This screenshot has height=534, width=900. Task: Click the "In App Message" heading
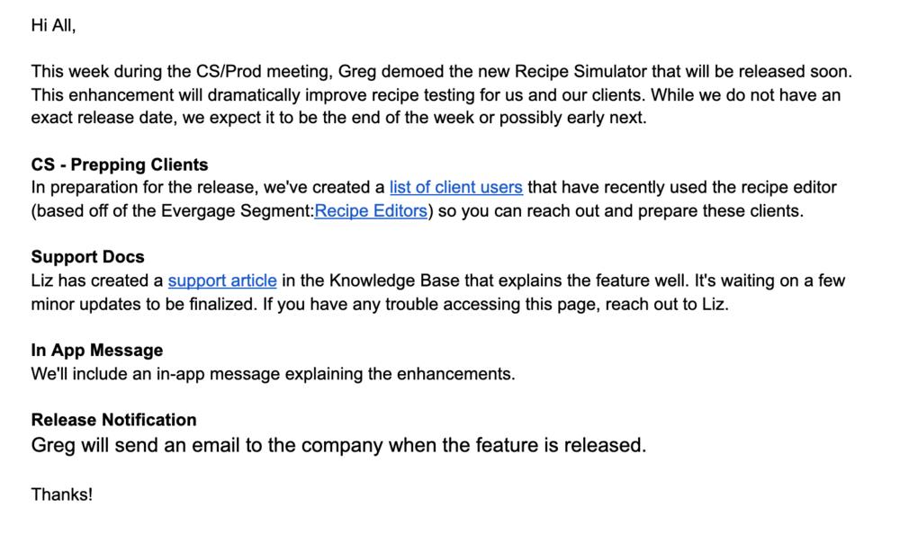click(97, 351)
